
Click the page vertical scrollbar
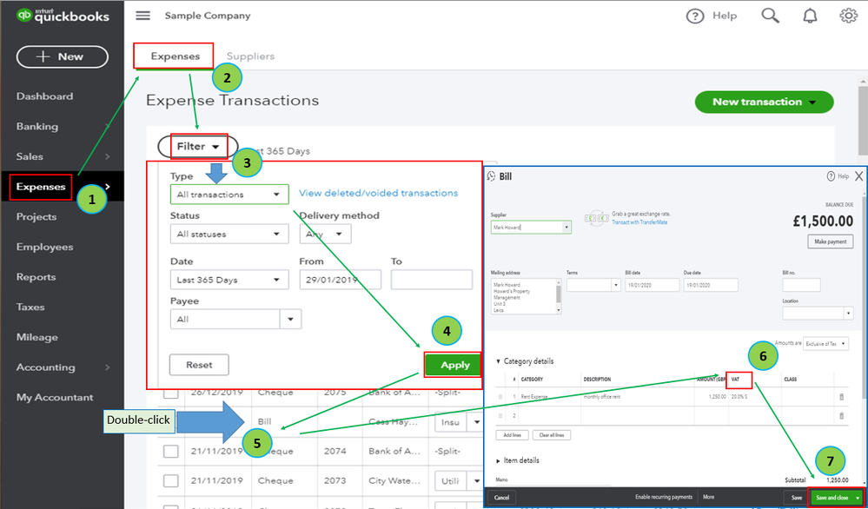point(863,121)
